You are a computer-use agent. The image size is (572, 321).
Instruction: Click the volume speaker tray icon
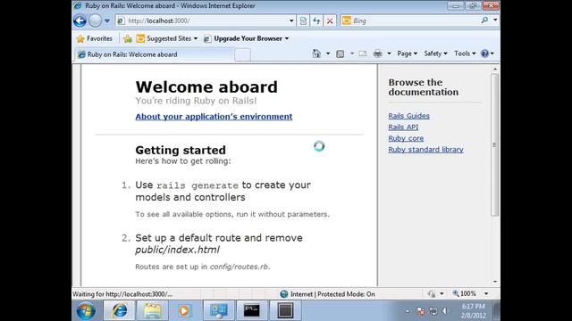pyautogui.click(x=445, y=311)
